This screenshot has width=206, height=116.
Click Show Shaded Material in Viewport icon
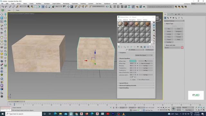point(145,47)
